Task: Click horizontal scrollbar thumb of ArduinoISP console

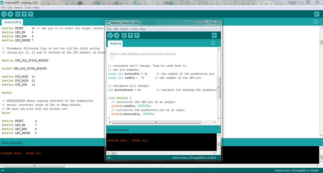Action: pyautogui.click(x=34, y=165)
